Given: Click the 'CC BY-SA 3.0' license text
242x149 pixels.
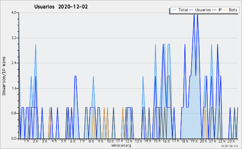Looking at the screenshot, I should pyautogui.click(x=229, y=146).
